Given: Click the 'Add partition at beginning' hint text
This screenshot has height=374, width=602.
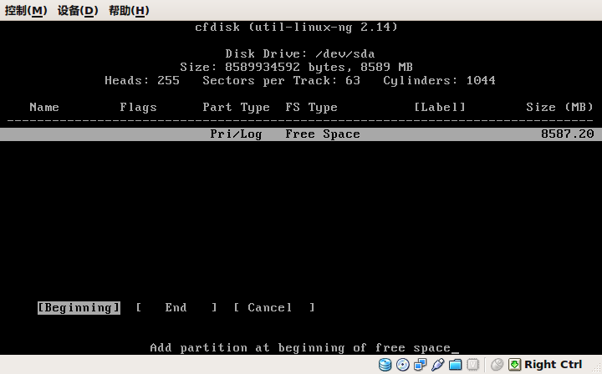Looking at the screenshot, I should point(300,348).
